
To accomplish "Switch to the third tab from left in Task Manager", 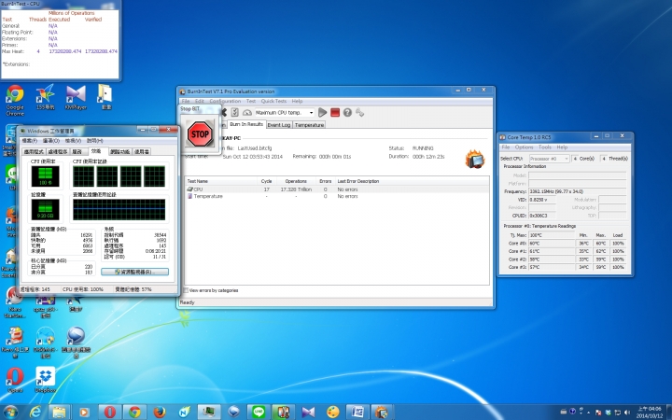I will point(77,152).
